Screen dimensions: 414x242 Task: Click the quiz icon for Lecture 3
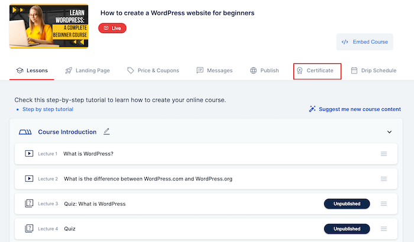click(29, 204)
